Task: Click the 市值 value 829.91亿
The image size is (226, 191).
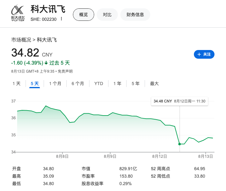Action: (128, 169)
